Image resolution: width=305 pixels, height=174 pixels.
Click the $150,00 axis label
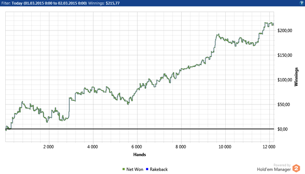pyautogui.click(x=285, y=55)
